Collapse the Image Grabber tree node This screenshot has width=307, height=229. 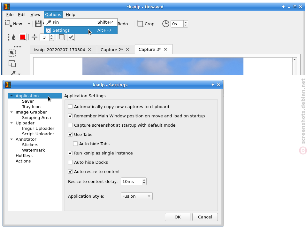12,112
